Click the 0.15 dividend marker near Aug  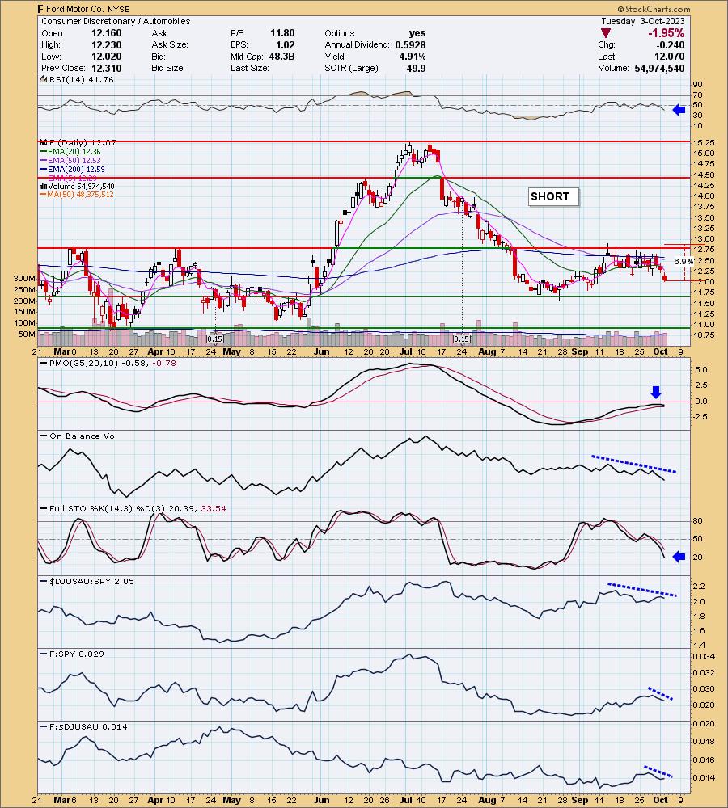coord(462,339)
